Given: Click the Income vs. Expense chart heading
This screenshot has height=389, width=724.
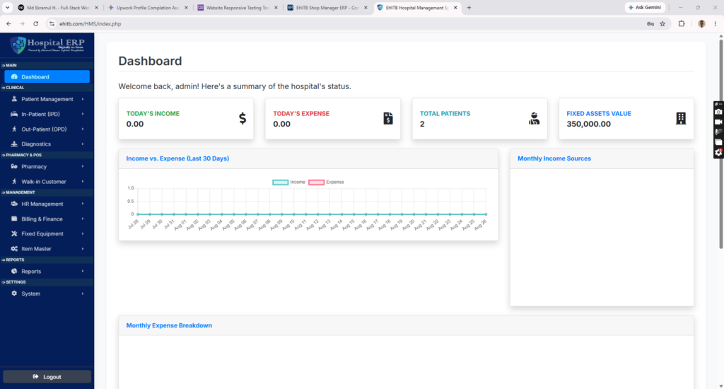Looking at the screenshot, I should tap(177, 158).
